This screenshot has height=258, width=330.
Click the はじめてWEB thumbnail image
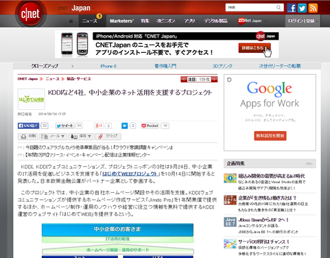[x=32, y=99]
